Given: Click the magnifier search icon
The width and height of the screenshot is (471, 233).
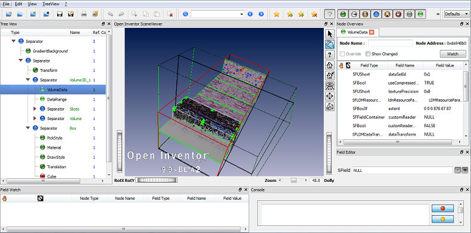Looking at the screenshot, I should point(185,14).
